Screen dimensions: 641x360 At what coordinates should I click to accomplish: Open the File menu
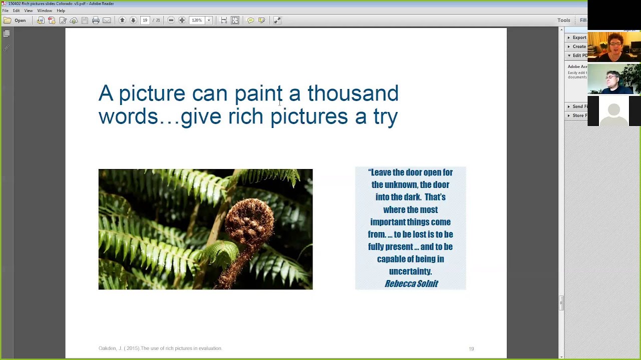5,10
